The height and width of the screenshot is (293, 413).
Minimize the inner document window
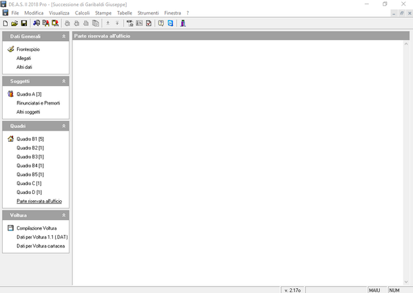pyautogui.click(x=394, y=13)
